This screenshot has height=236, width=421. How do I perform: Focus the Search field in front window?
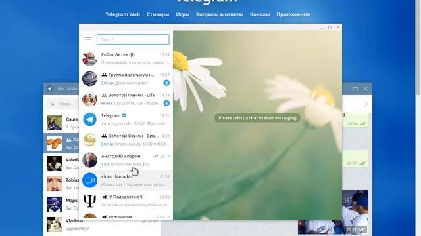[x=133, y=39]
